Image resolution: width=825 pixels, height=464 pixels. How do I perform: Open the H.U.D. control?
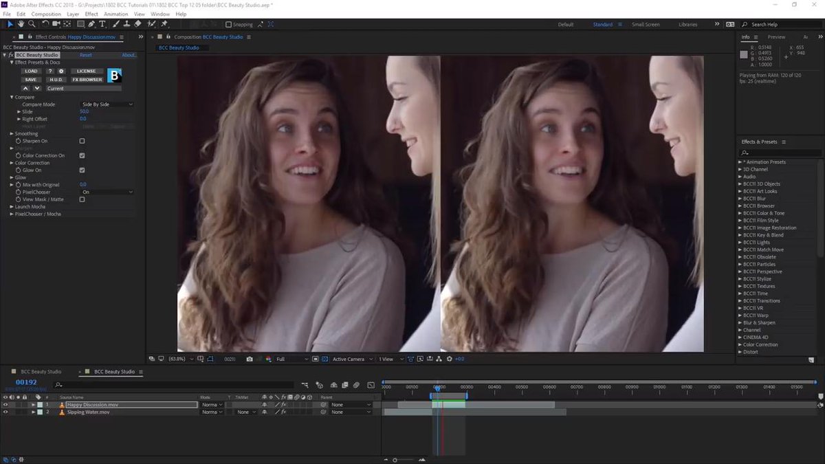tap(55, 80)
